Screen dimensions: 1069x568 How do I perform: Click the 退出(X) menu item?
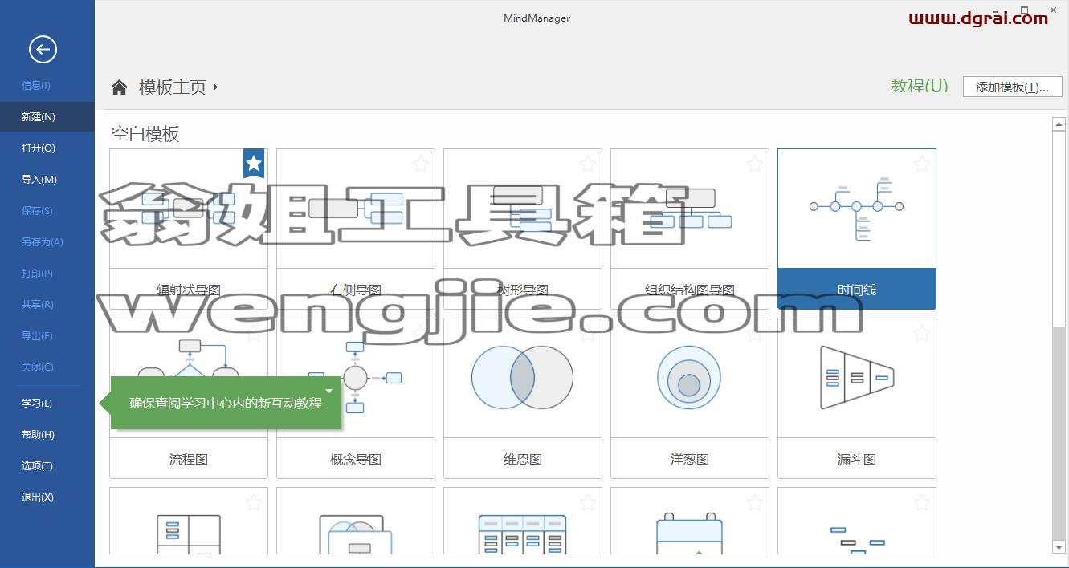tap(47, 497)
